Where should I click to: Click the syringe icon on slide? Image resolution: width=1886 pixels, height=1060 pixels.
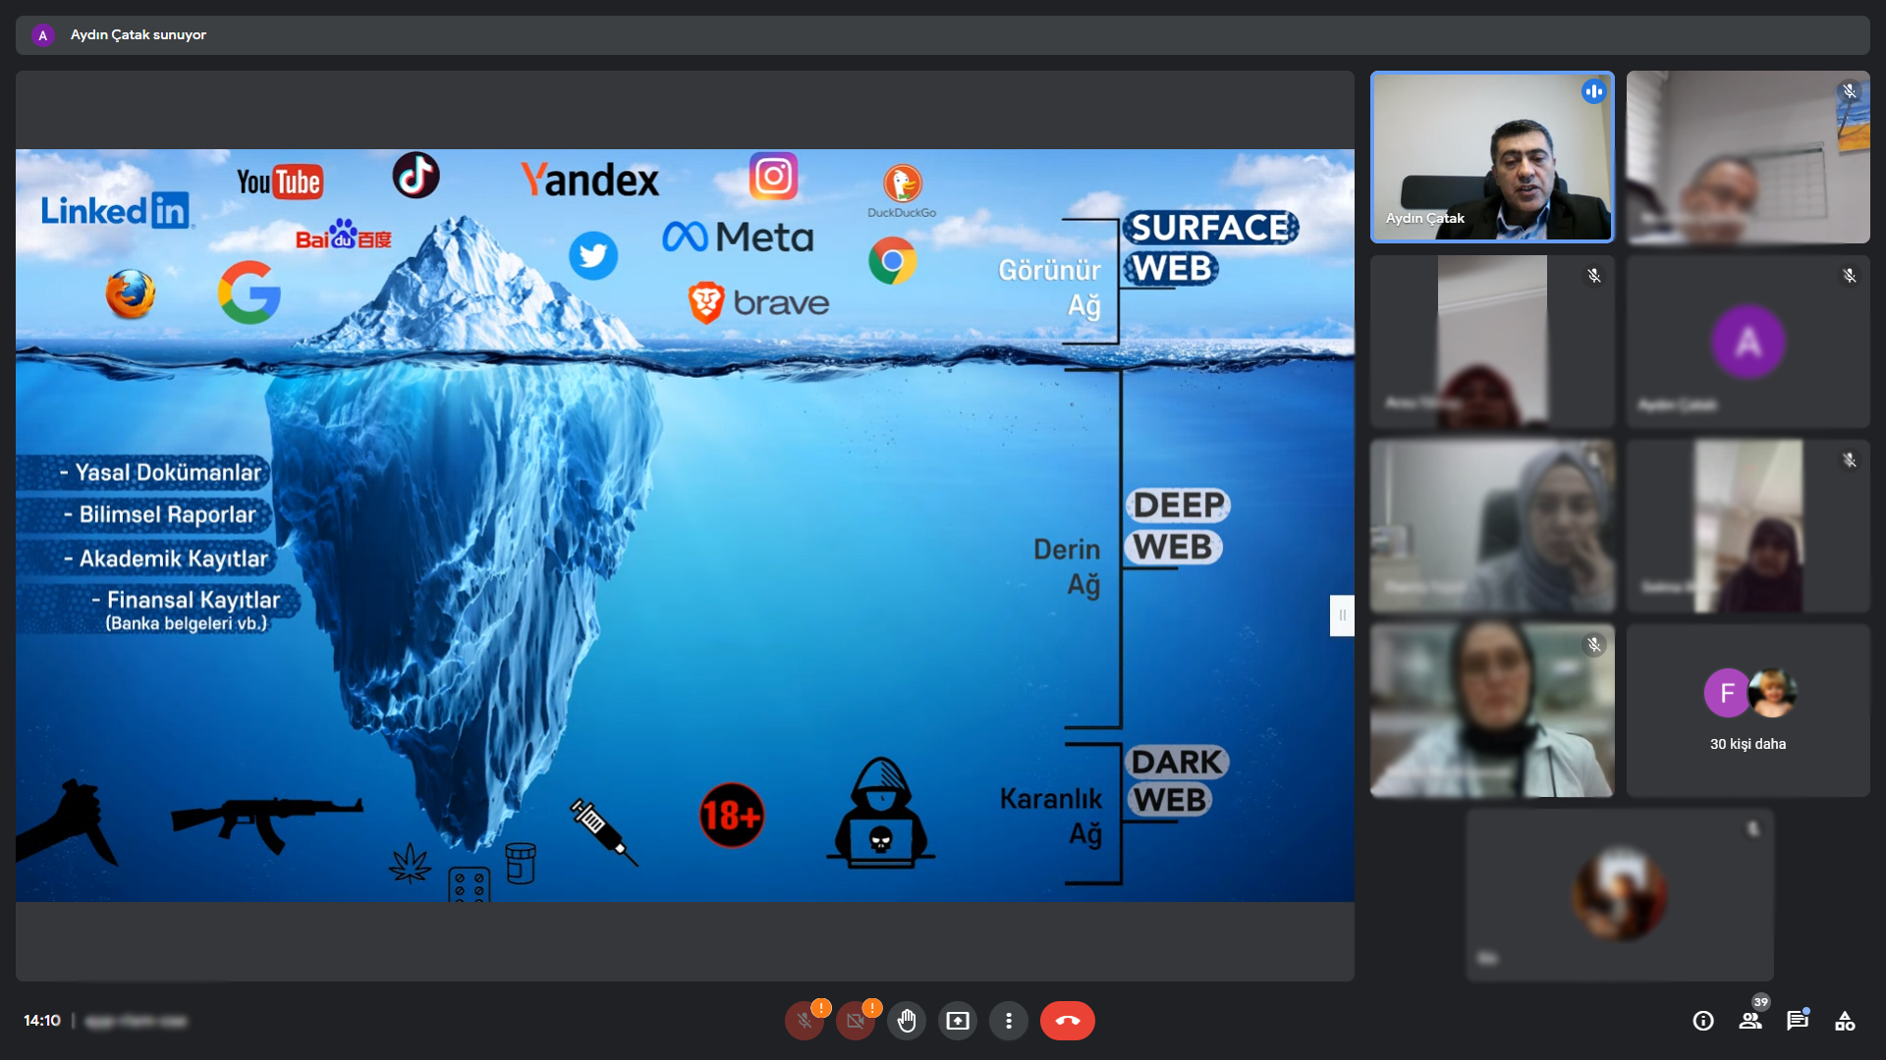click(x=603, y=831)
